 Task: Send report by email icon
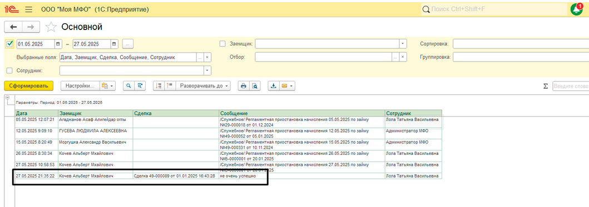pyautogui.click(x=284, y=86)
